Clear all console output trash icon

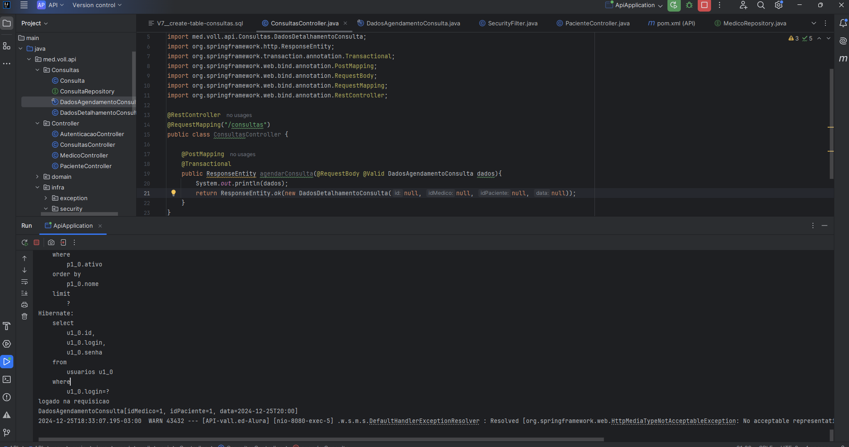click(x=24, y=316)
